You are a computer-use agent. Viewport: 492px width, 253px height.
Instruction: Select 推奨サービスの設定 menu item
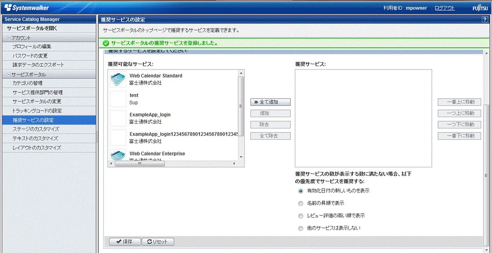click(x=49, y=120)
